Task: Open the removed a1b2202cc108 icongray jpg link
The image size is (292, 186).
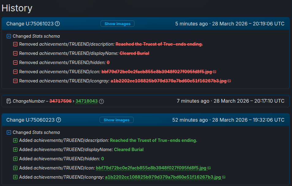Action: coord(169,81)
